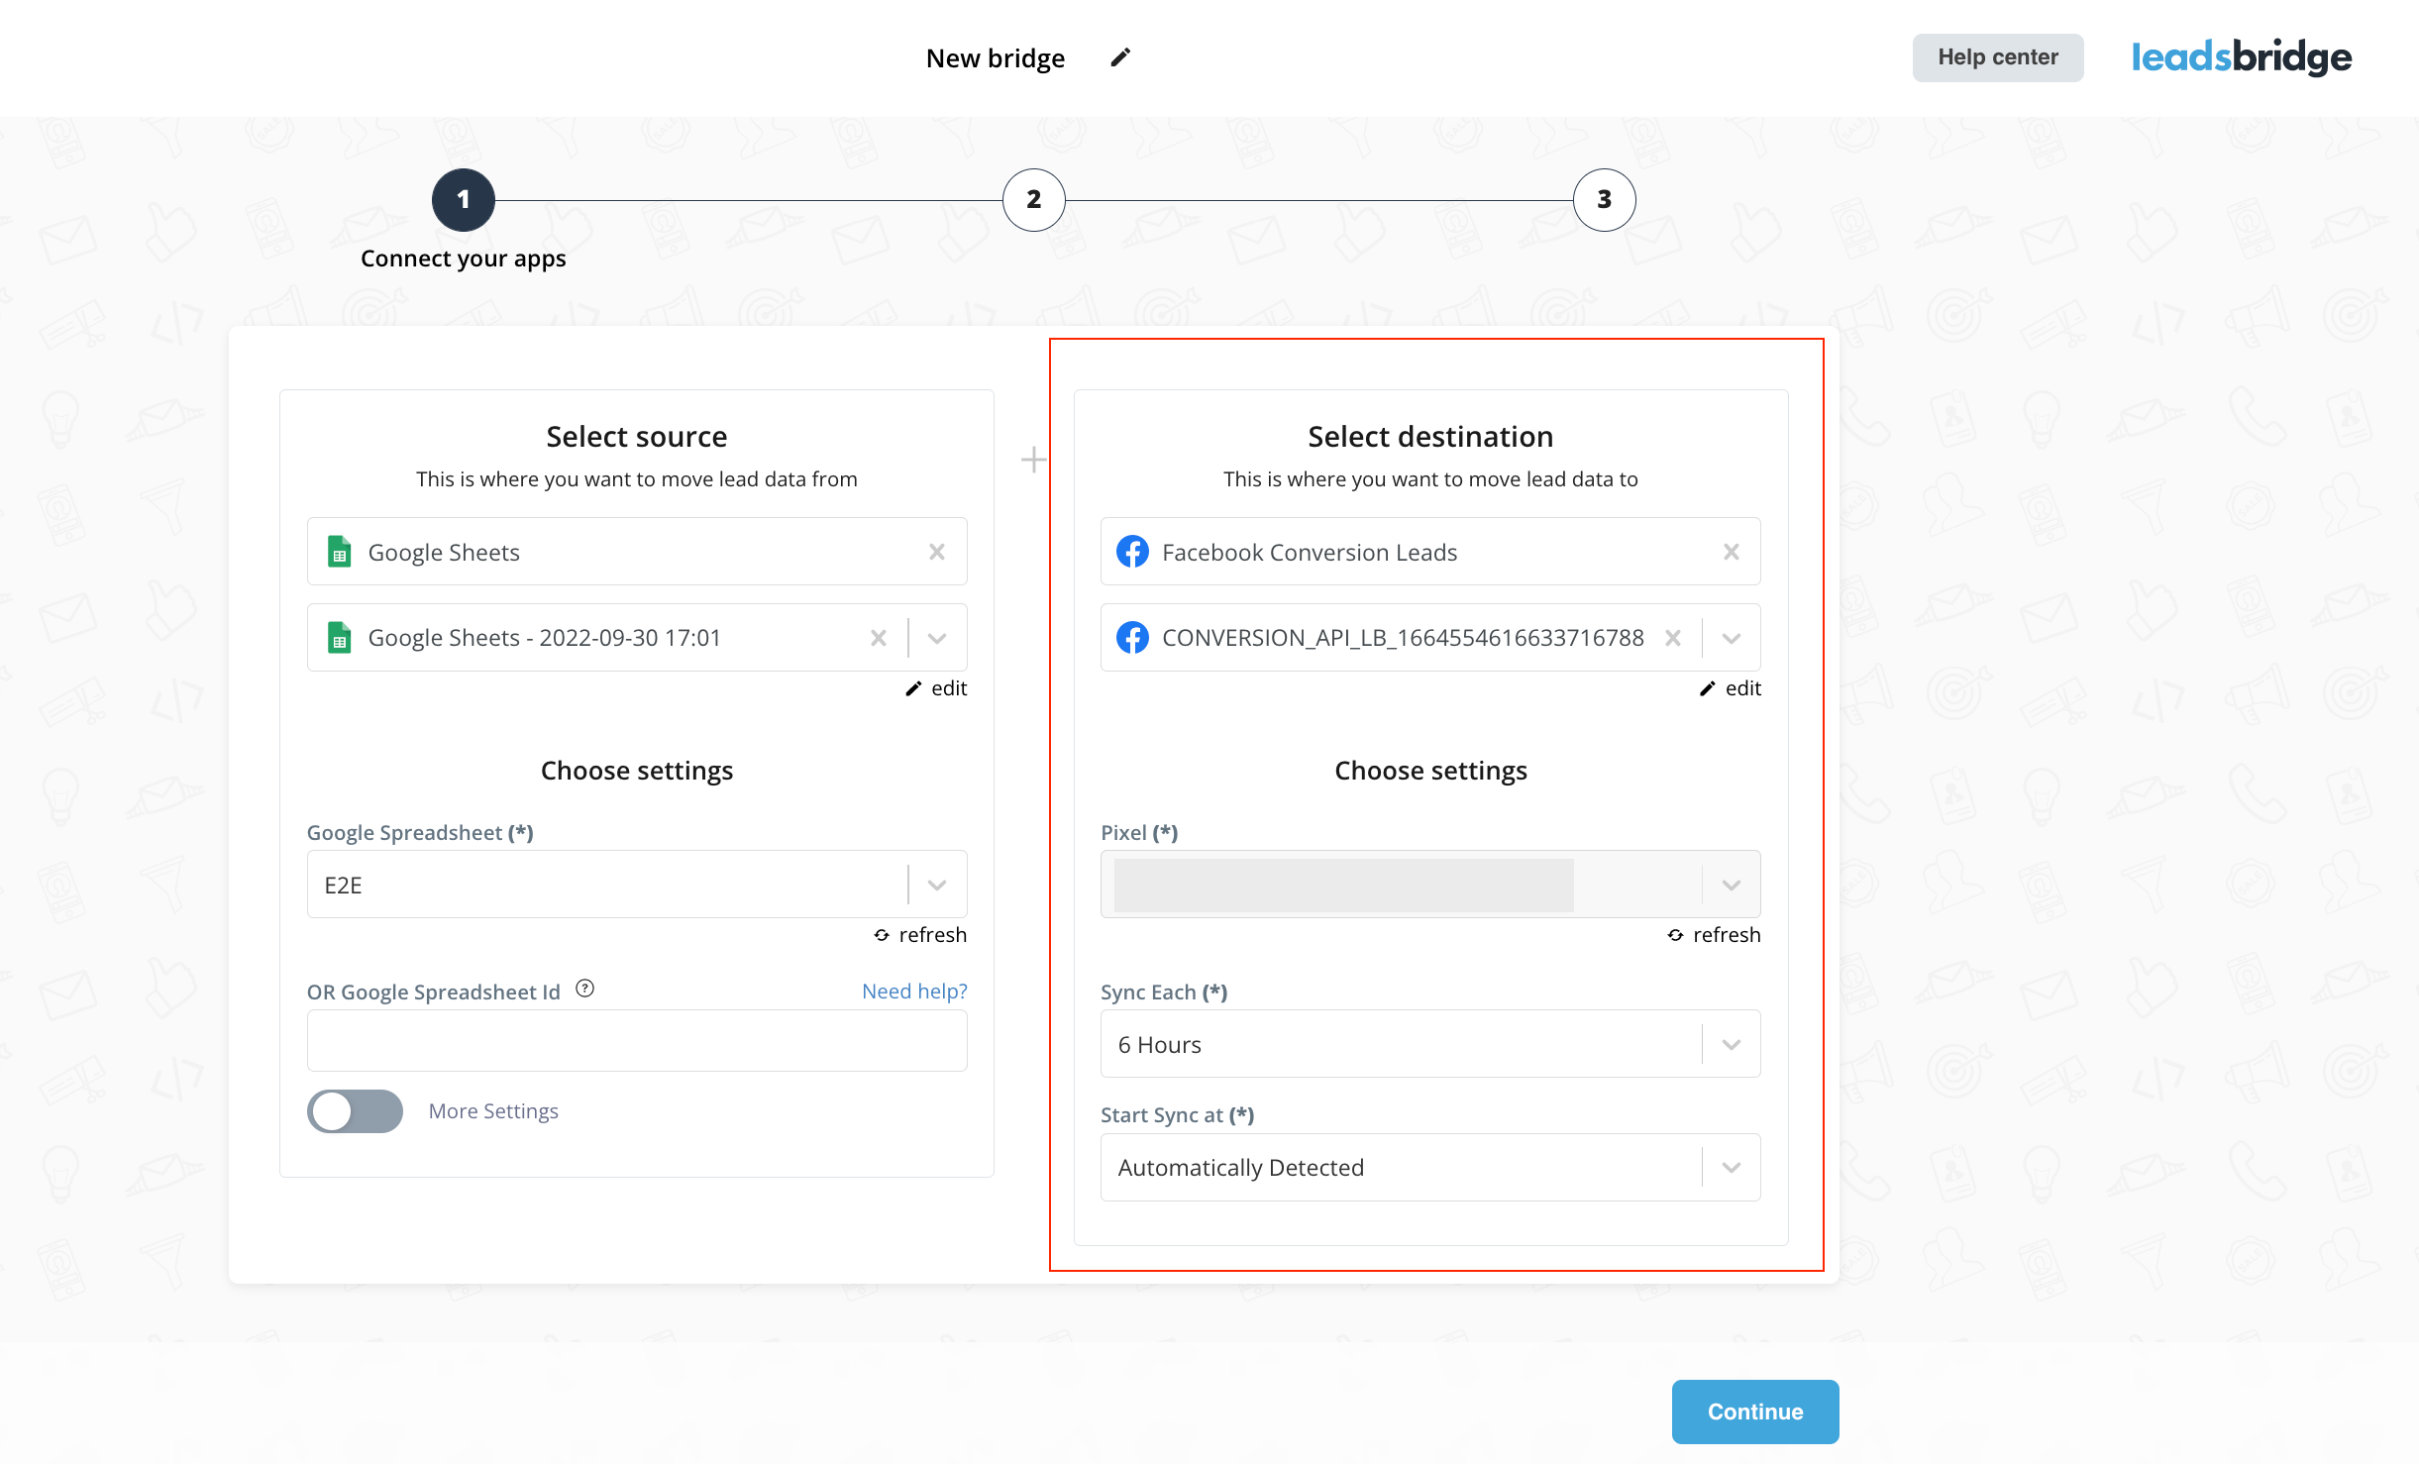The height and width of the screenshot is (1464, 2419).
Task: Click the edit link under source account
Action: coord(936,688)
